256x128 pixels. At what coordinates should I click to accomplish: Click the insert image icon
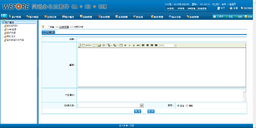(99, 45)
